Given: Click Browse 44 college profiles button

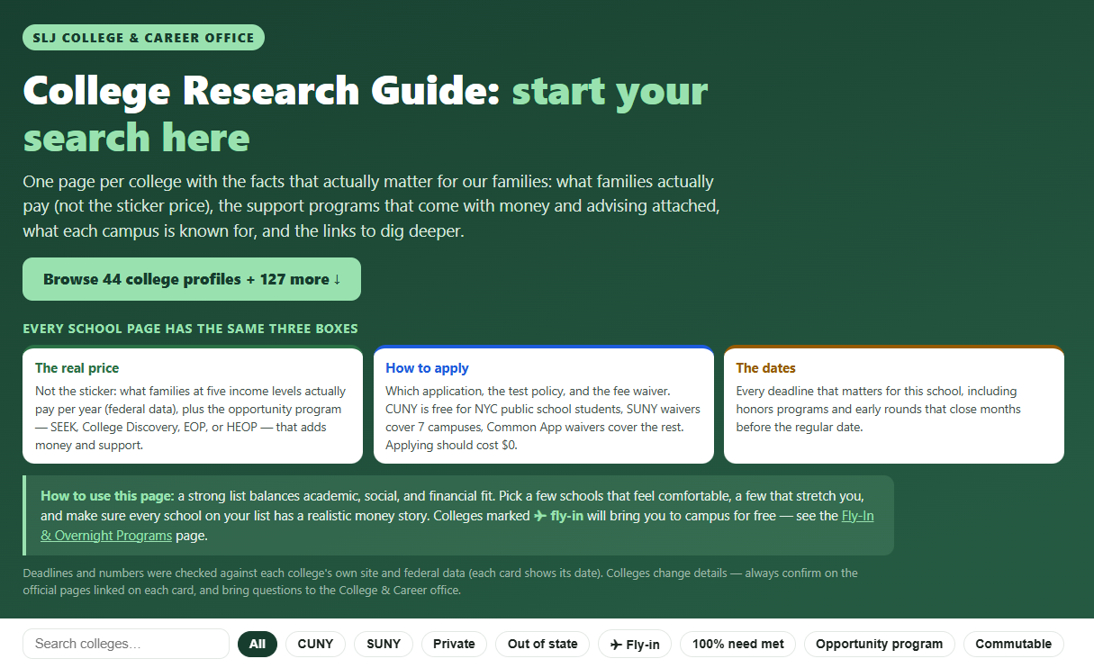Looking at the screenshot, I should point(192,279).
